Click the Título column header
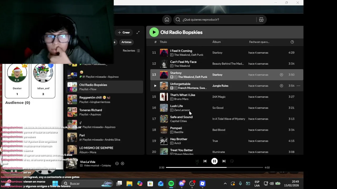The height and width of the screenshot is (189, 337). click(x=163, y=42)
